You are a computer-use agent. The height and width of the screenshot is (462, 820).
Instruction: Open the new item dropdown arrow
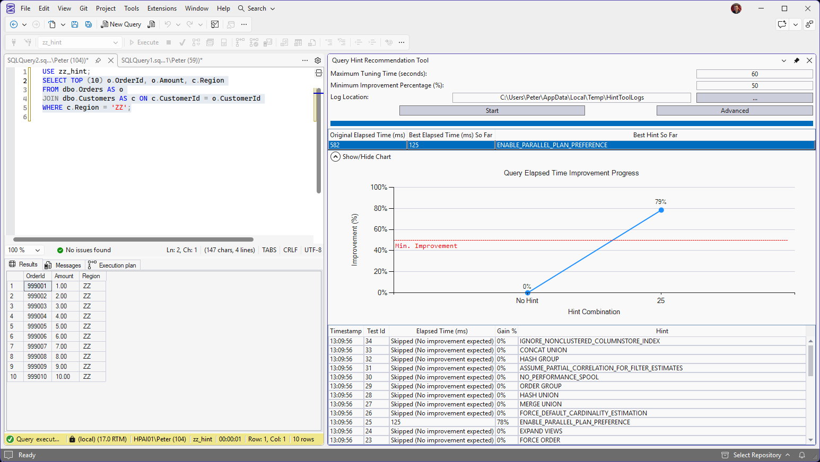coord(63,24)
